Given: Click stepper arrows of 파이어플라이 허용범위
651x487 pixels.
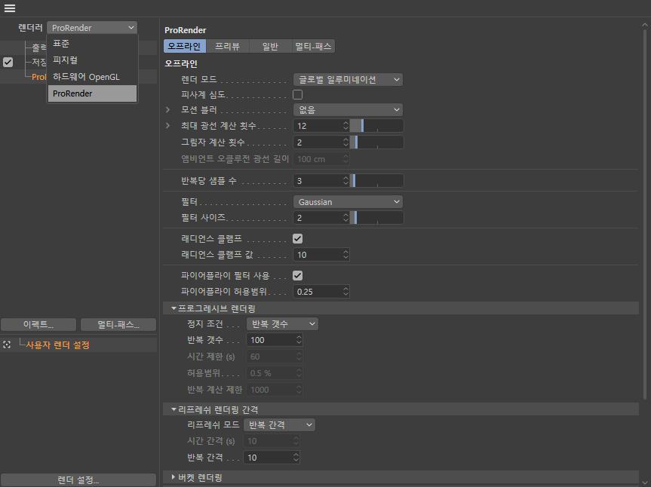Looking at the screenshot, I should click(x=345, y=292).
